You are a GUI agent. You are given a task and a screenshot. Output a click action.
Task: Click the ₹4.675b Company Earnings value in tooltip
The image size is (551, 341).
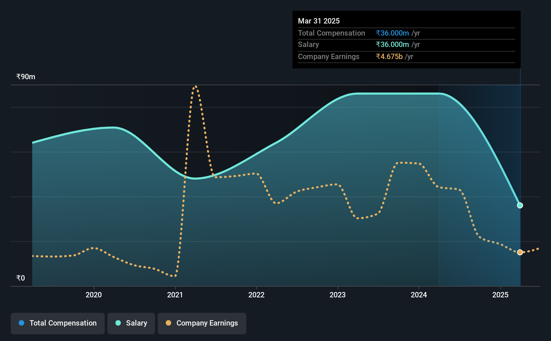[x=389, y=57]
